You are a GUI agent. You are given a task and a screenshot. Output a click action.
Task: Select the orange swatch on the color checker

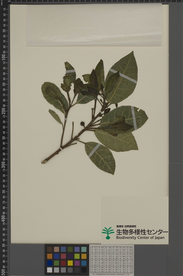pos(50,256)
